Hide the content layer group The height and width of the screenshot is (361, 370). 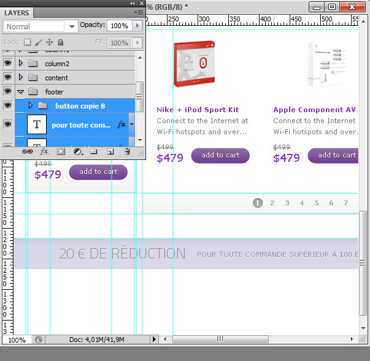click(7, 77)
